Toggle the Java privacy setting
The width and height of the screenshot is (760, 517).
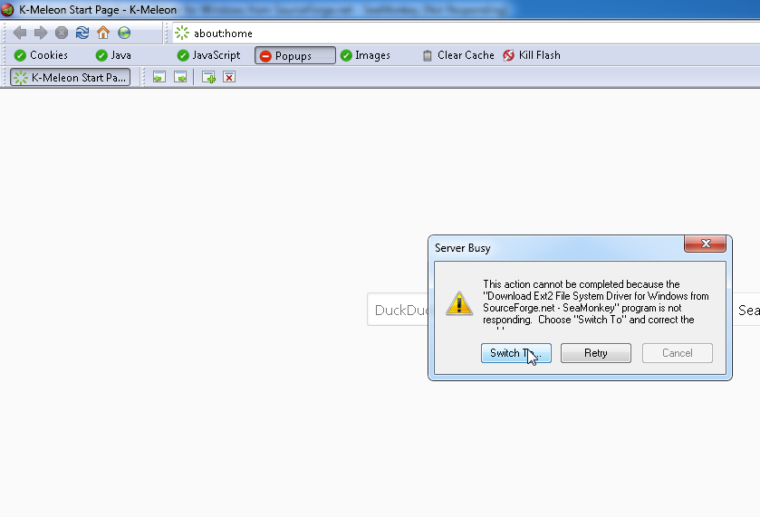coord(113,55)
